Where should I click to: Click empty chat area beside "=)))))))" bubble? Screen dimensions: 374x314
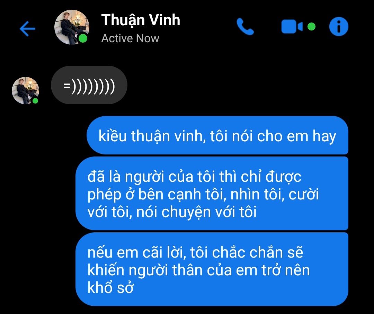[x=239, y=85]
